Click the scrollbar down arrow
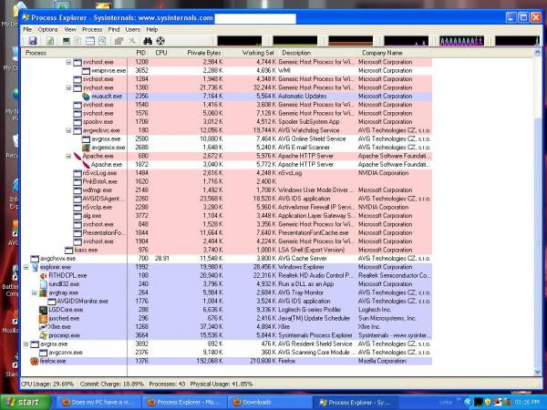 [538, 372]
